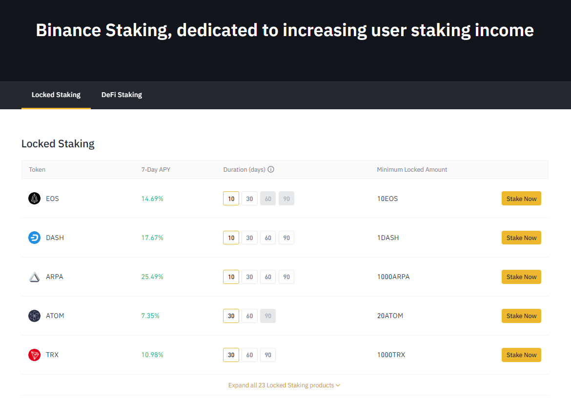Viewport: 571px width, 402px height.
Task: Click the Duration (days) column header
Action: (x=245, y=169)
